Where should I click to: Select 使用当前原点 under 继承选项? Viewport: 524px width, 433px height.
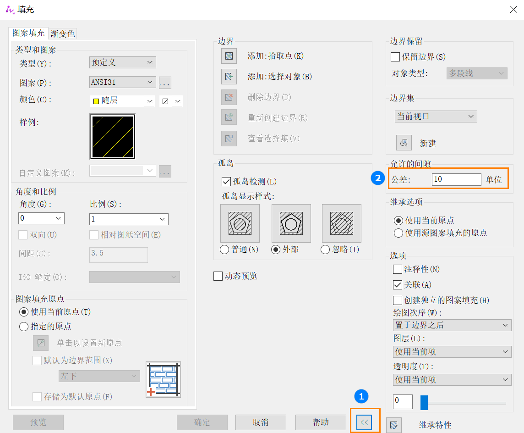point(398,221)
